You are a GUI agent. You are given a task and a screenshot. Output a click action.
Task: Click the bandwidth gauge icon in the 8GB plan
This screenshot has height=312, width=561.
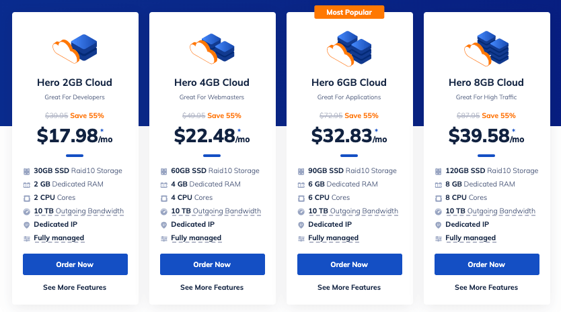[x=438, y=211]
